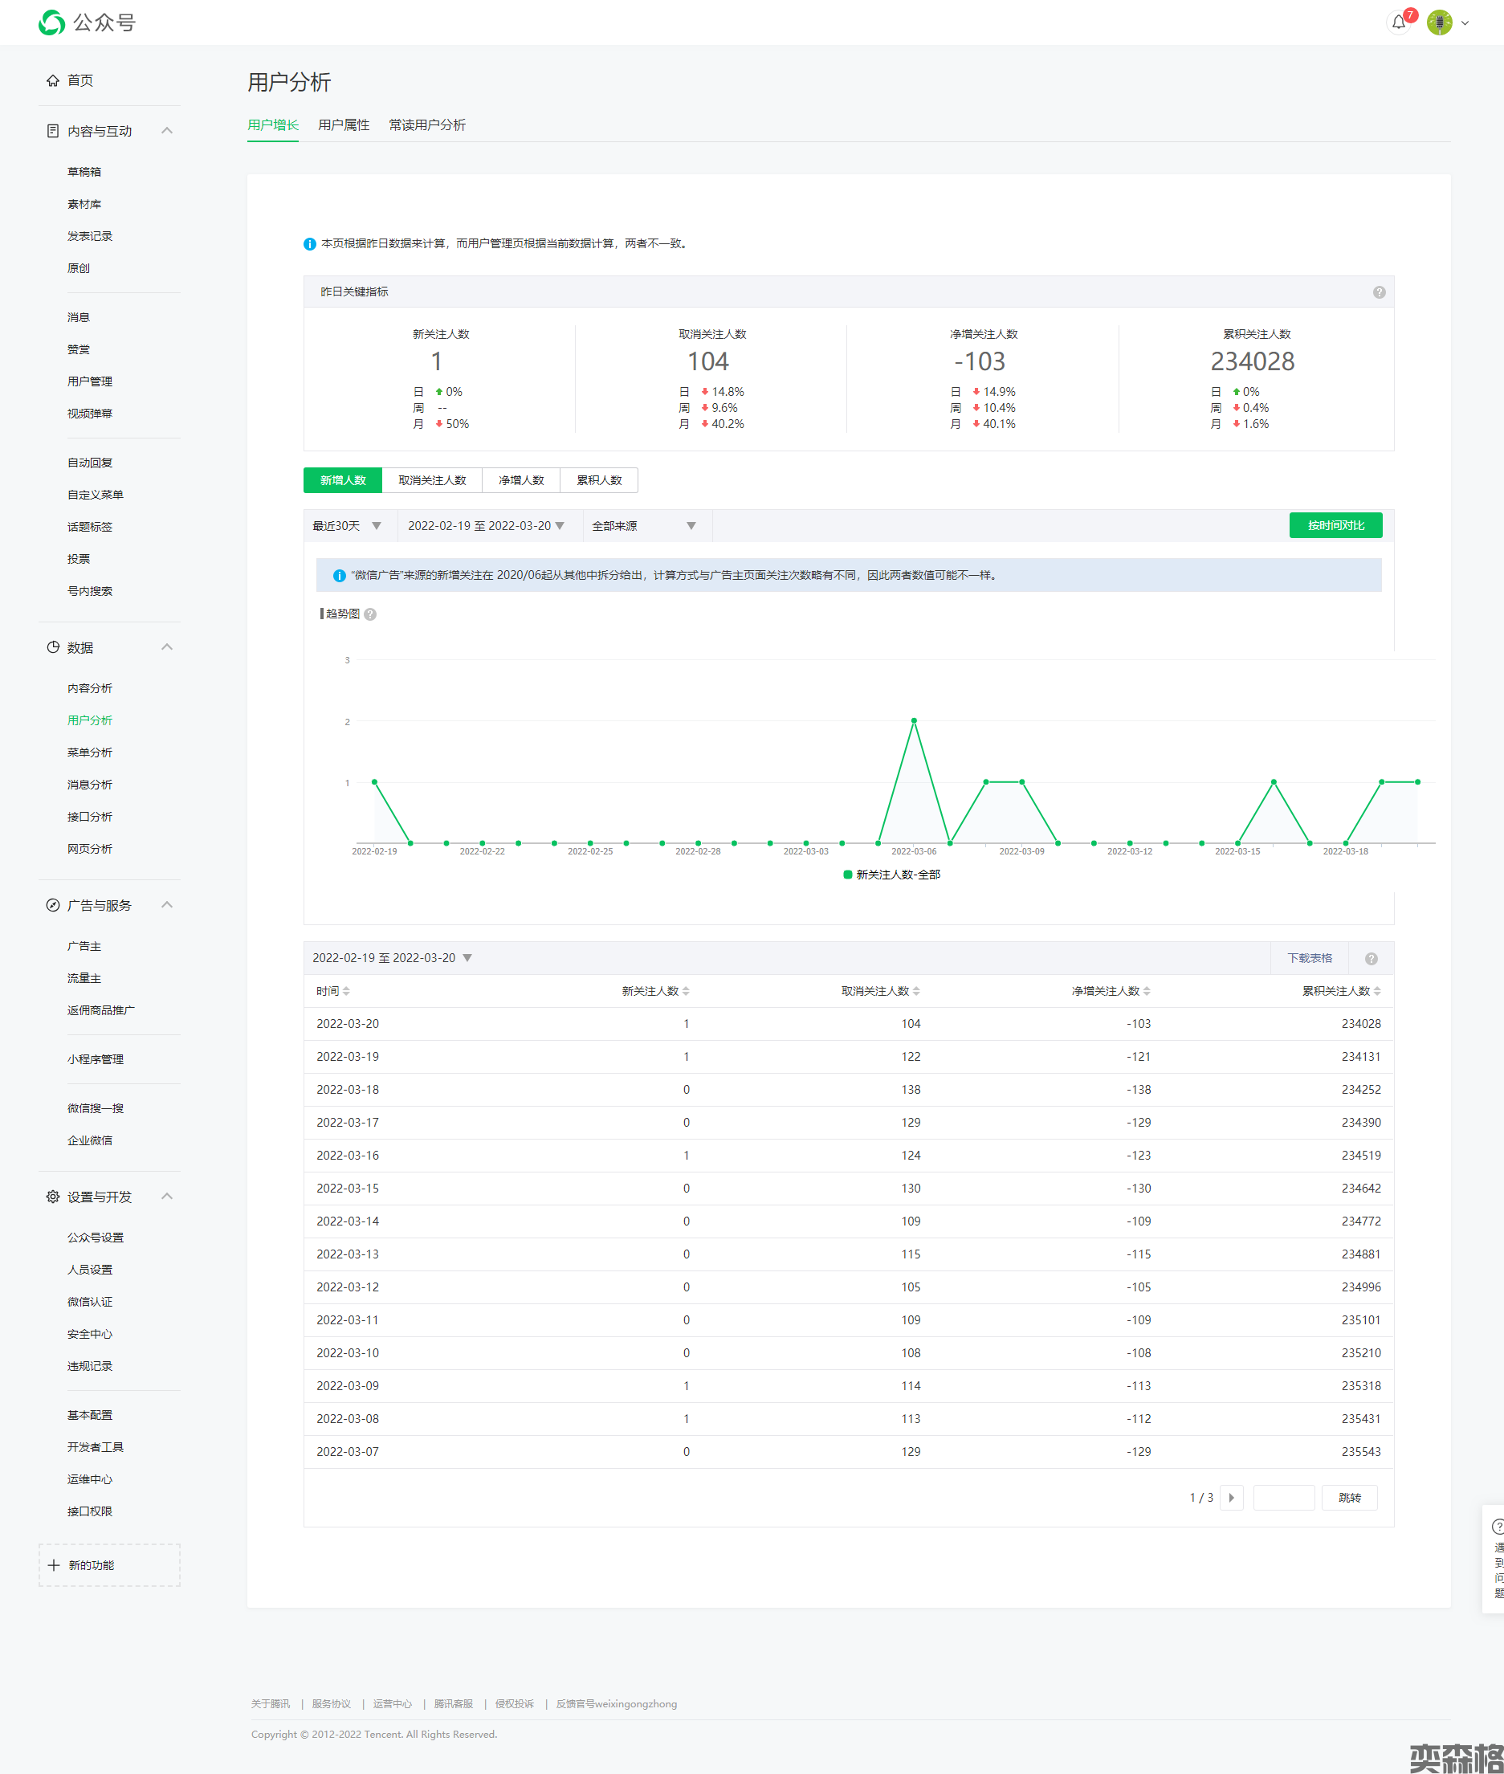
Task: Select the 累积人数 metric button
Action: [x=598, y=481]
